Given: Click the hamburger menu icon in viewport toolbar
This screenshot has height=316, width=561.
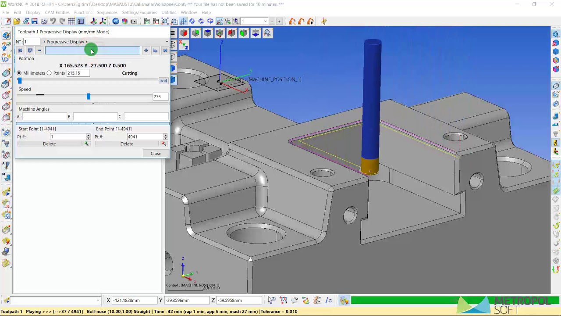Looking at the screenshot, I should pyautogui.click(x=173, y=33).
